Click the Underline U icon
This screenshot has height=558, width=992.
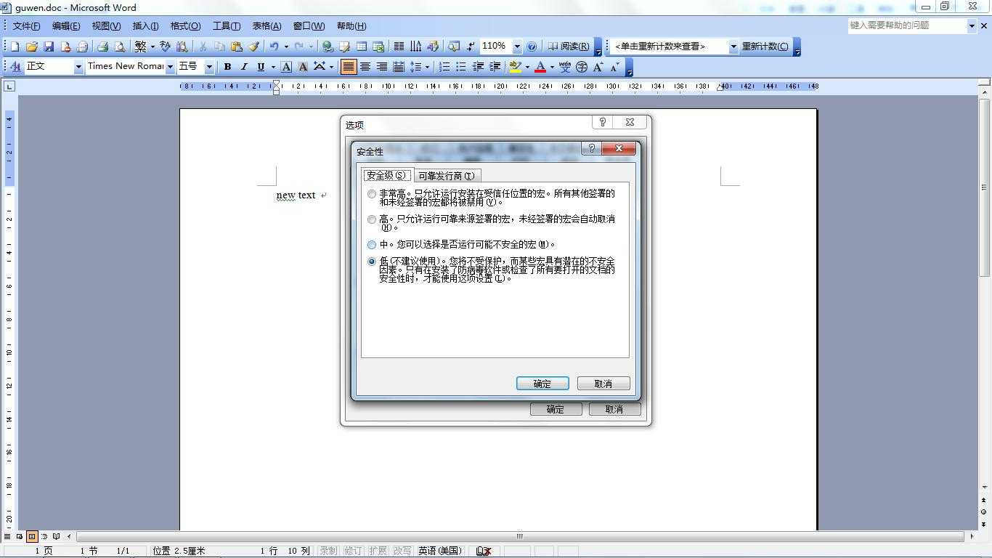coord(261,67)
